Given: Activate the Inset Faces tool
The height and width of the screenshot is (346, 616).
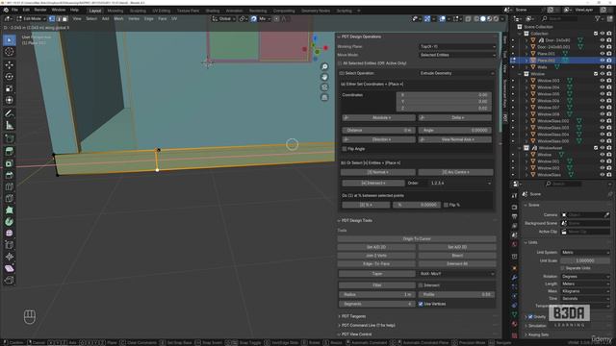Looking at the screenshot, I should (9, 163).
